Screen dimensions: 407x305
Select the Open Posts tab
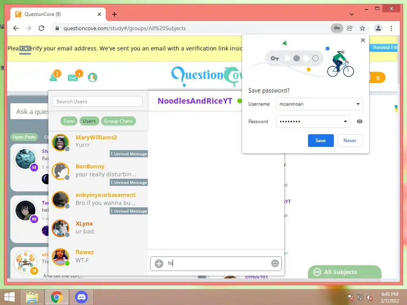[x=24, y=137]
